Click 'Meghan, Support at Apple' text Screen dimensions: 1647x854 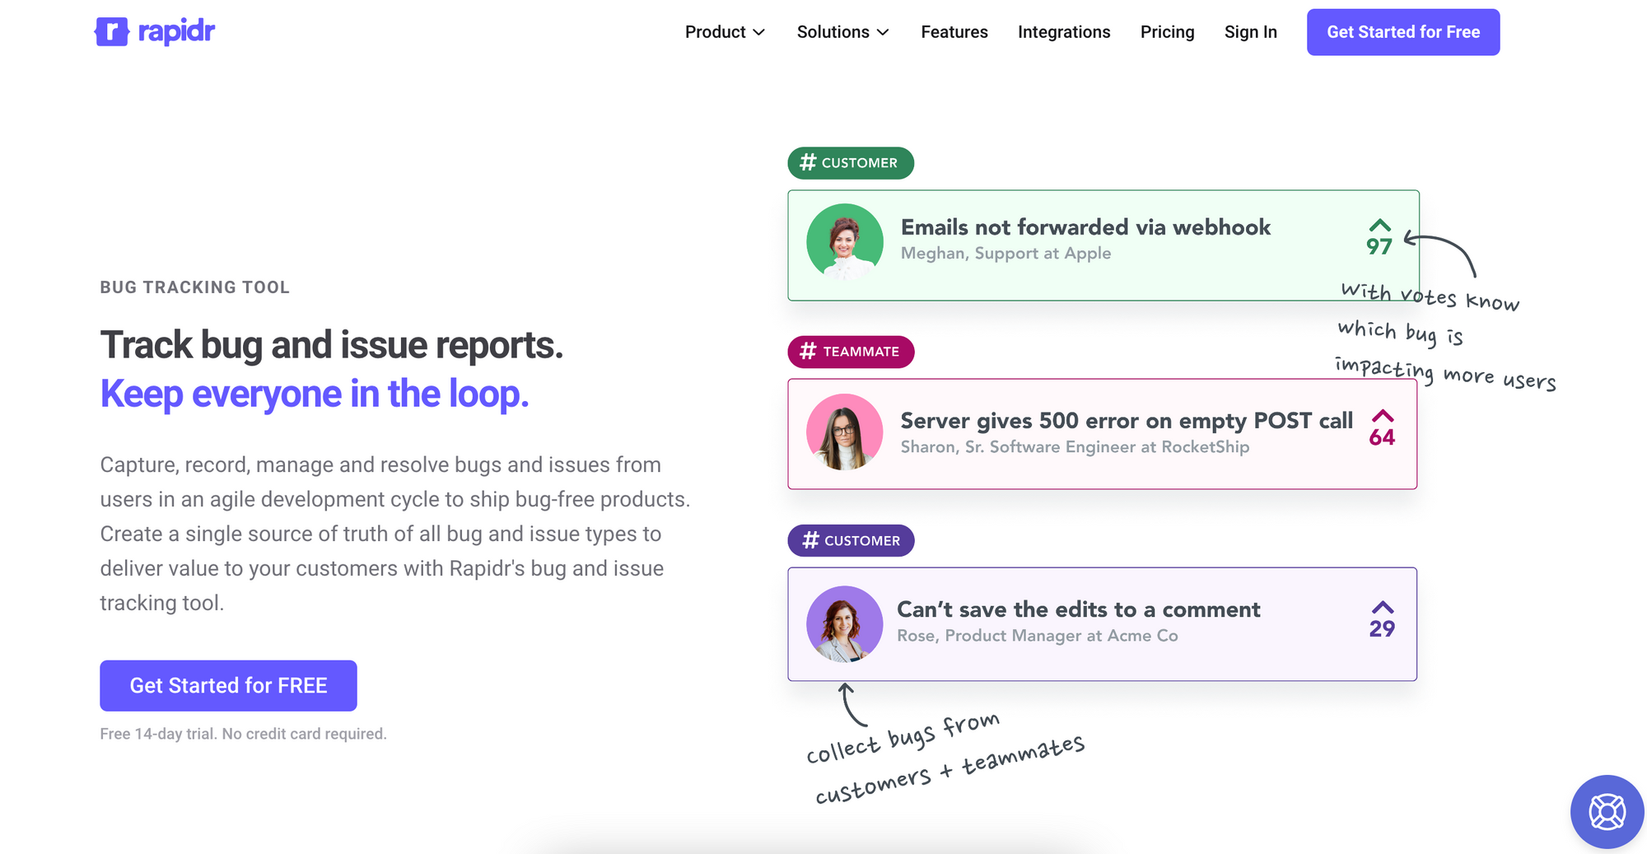pos(1005,254)
